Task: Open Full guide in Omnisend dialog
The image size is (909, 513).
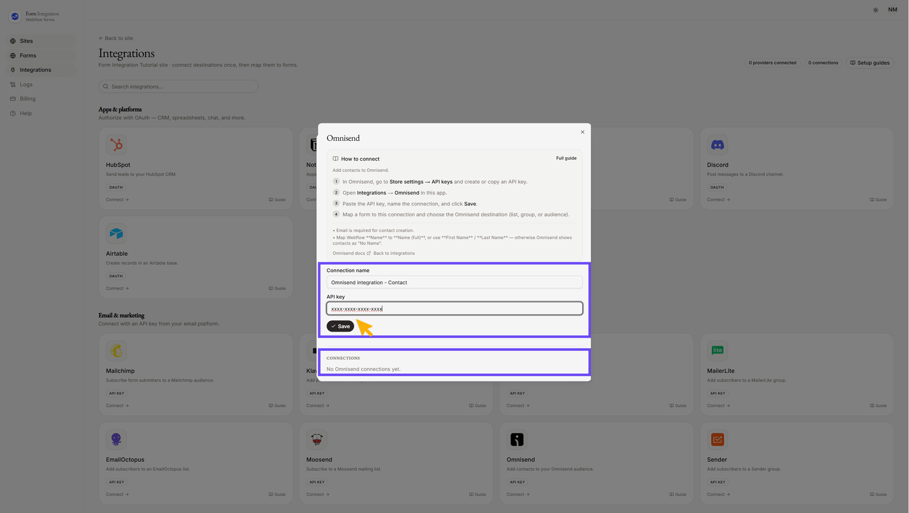Action: tap(566, 158)
